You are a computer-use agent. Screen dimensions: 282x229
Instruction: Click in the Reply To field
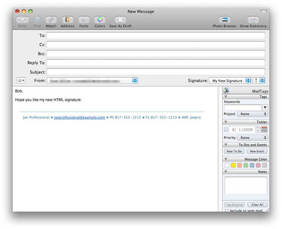pyautogui.click(x=156, y=63)
